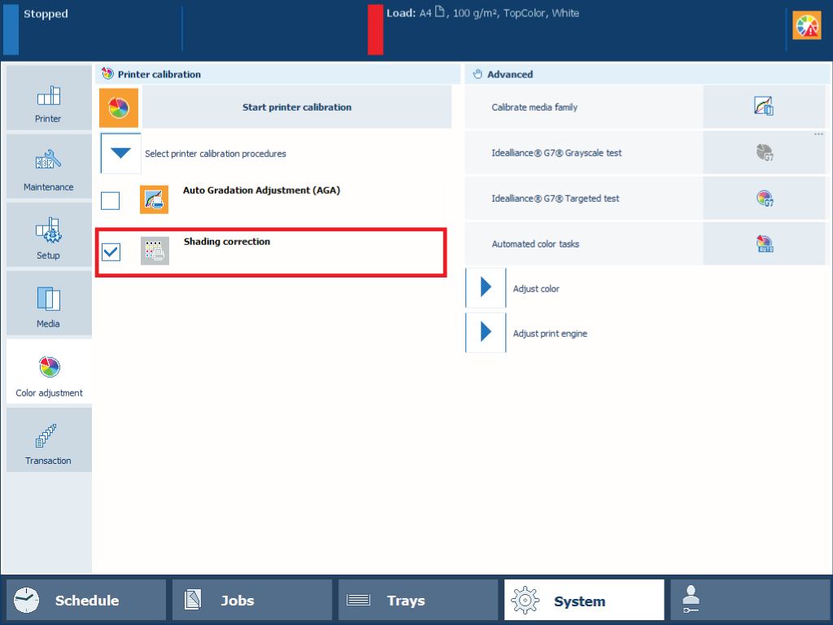Screen dimensions: 833x625
Task: Click the Shading correction procedure icon
Action: [x=155, y=251]
